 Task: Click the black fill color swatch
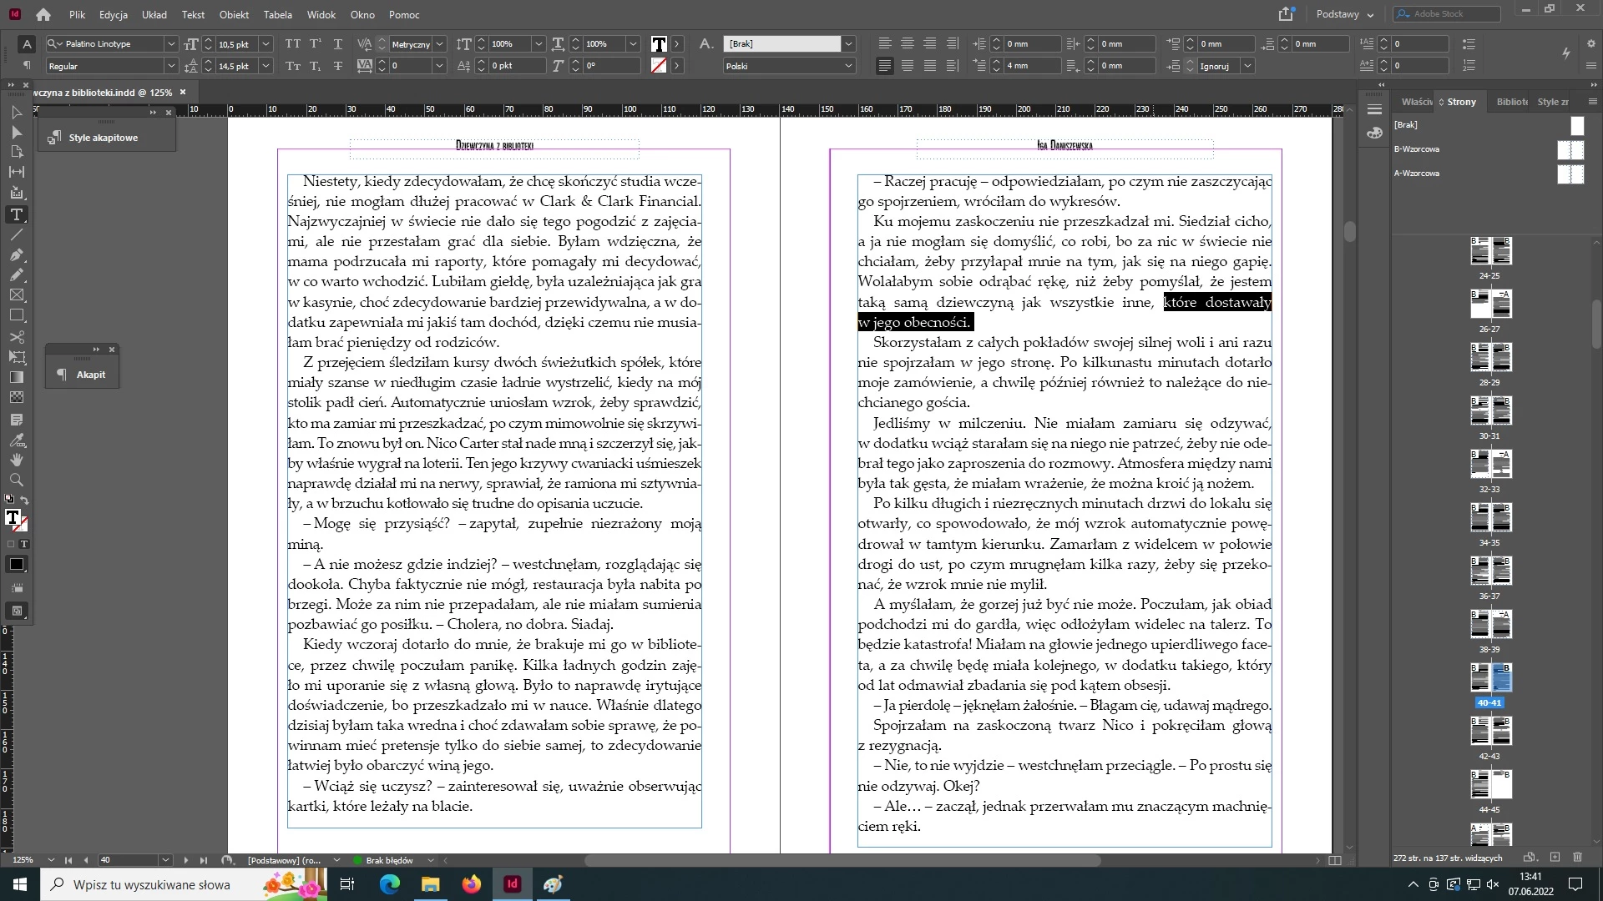(x=16, y=565)
